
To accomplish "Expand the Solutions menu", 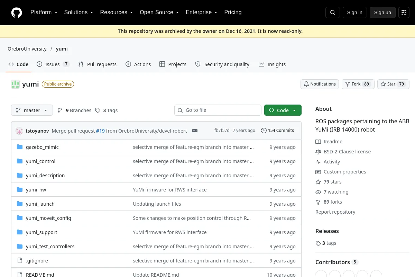I will 79,12.
